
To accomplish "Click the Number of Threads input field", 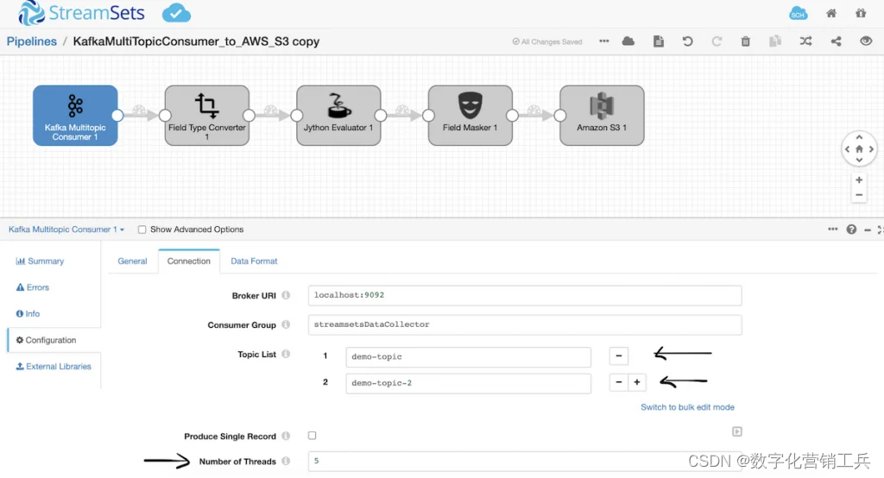I will tap(525, 461).
